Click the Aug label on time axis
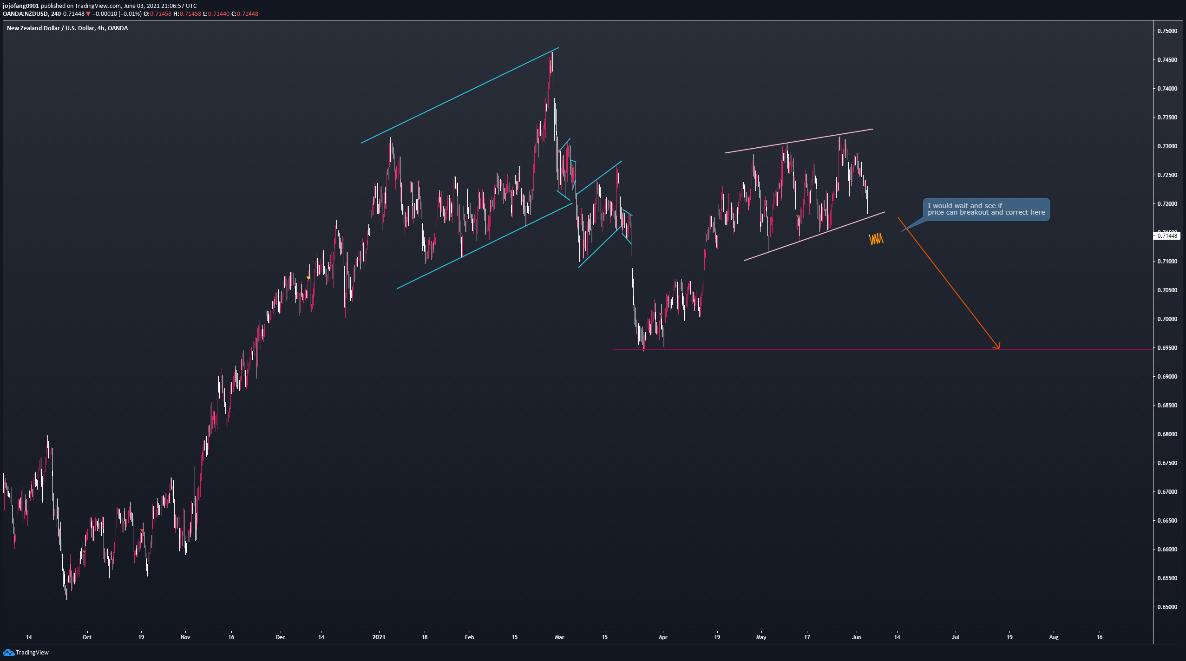The height and width of the screenshot is (661, 1186). coord(1054,637)
